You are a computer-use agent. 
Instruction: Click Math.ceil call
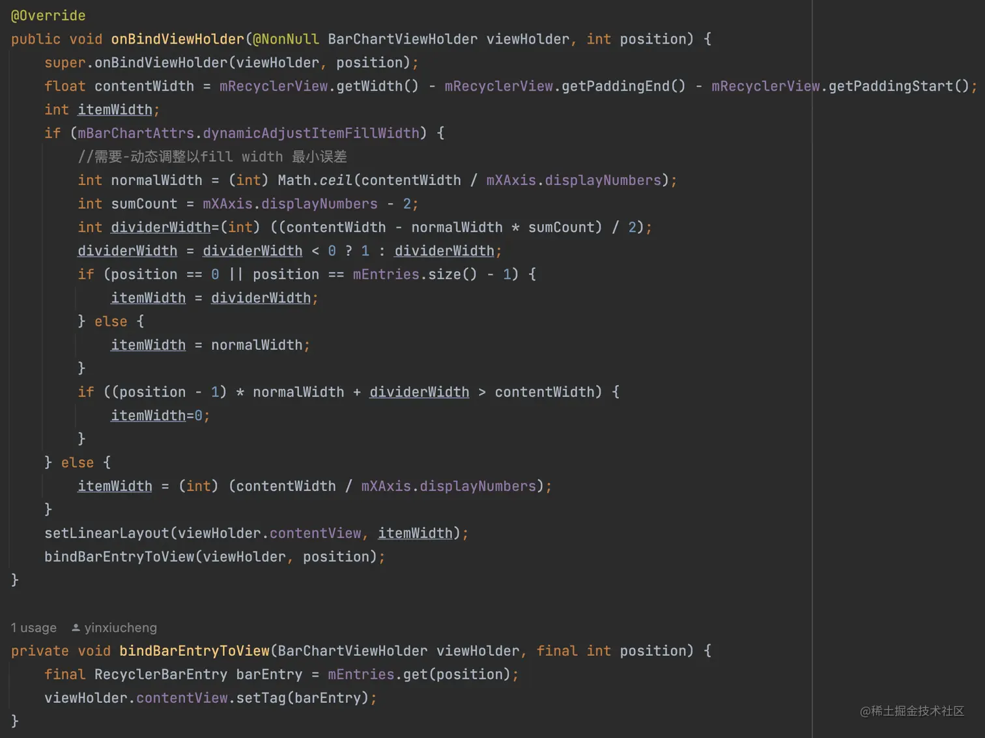pos(315,180)
